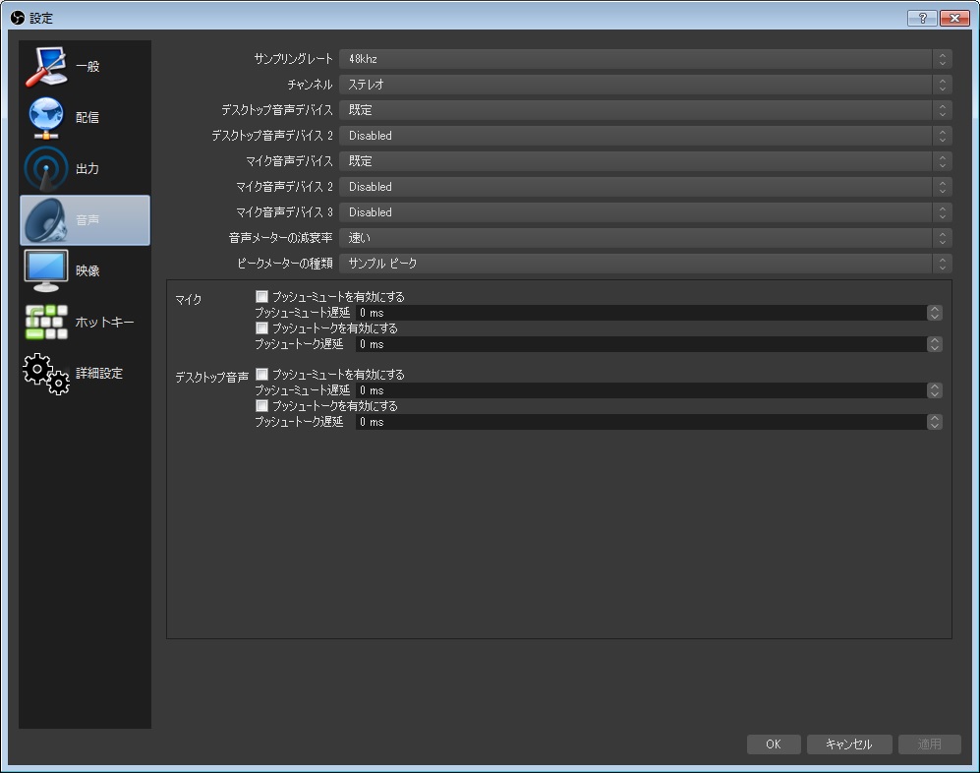
Task: Open the 音声メーターの減衰率 dropdown
Action: click(x=645, y=238)
